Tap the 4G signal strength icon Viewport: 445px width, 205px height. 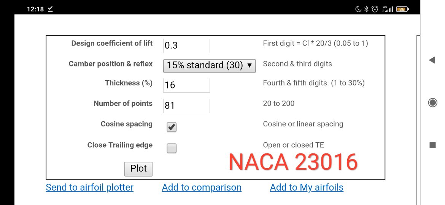click(x=388, y=9)
